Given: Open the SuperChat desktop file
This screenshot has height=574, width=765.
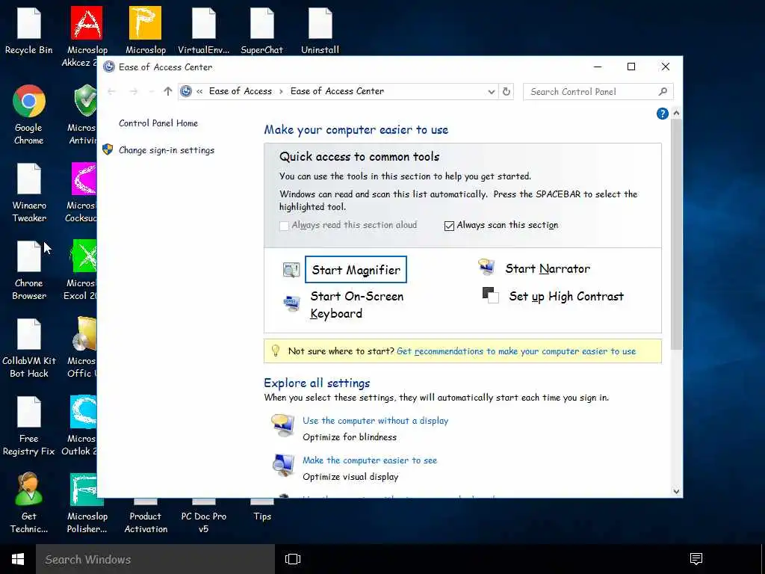Looking at the screenshot, I should point(262,29).
